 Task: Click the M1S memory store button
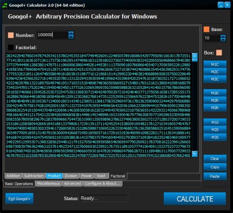[215, 122]
